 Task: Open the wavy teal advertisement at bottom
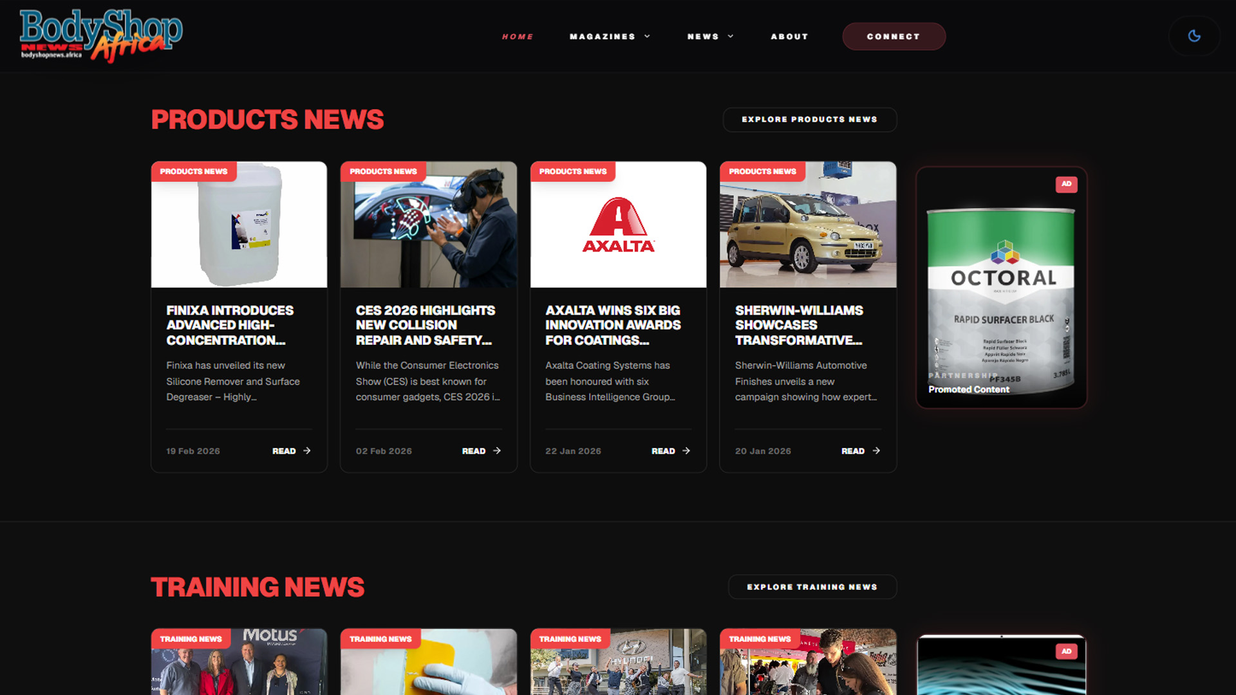pos(1002,665)
